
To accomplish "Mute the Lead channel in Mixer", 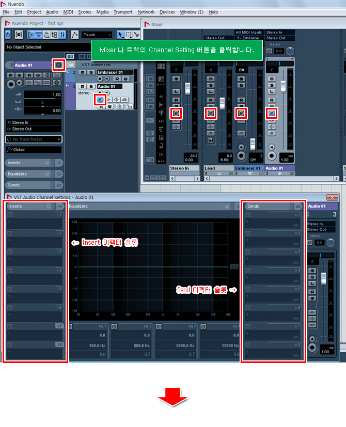I will (211, 78).
